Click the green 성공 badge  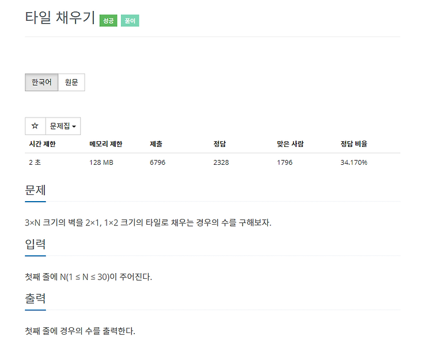(108, 21)
